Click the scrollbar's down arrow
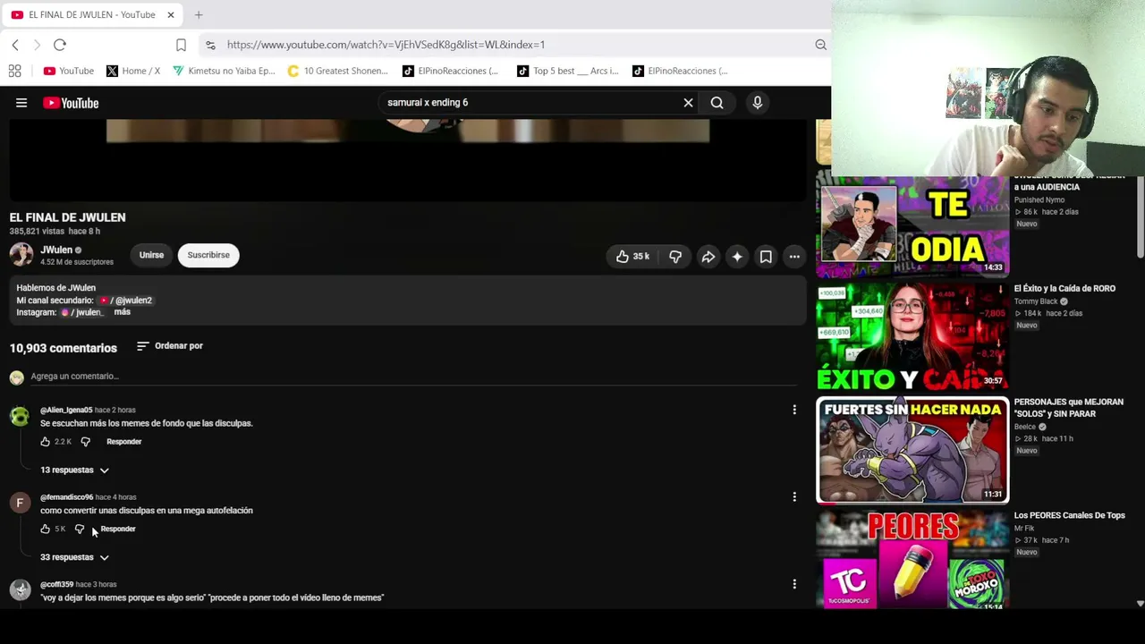The width and height of the screenshot is (1145, 644). tap(1140, 604)
